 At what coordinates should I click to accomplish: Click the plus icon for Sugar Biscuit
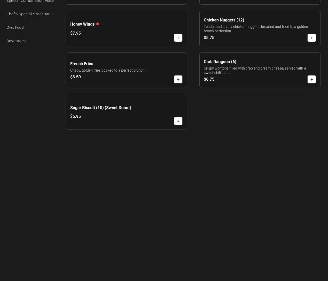(178, 121)
